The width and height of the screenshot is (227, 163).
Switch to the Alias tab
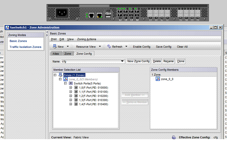tap(56, 54)
